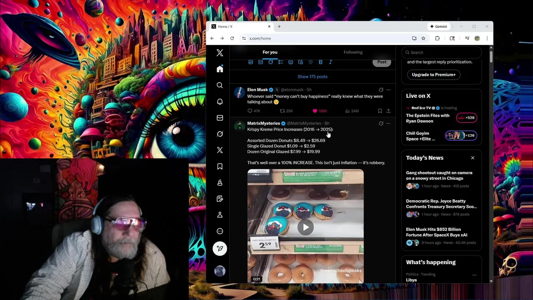Open more options on Elon Musk's post
533x300 pixels.
pos(389,90)
